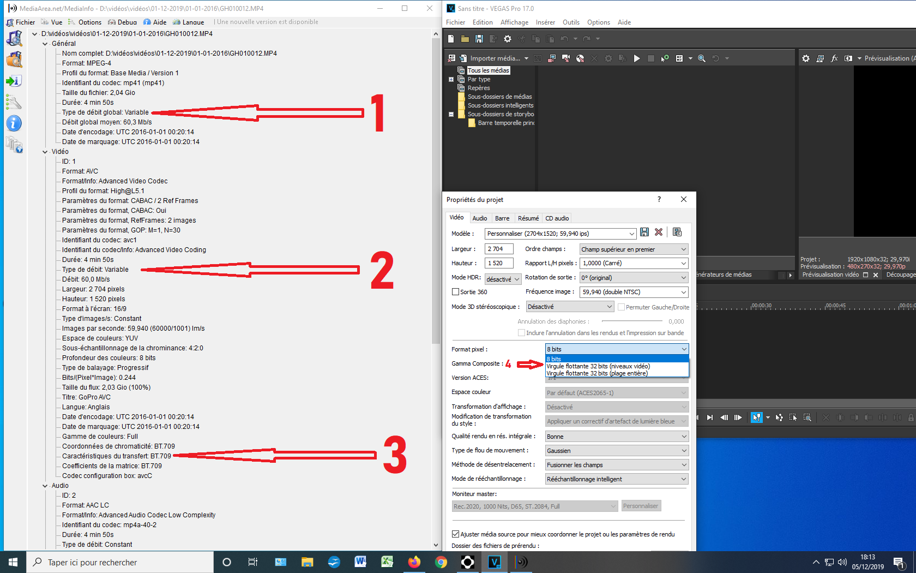Select Virgule flottante 32 bits (plage entière)
This screenshot has height=573, width=916.
[597, 373]
